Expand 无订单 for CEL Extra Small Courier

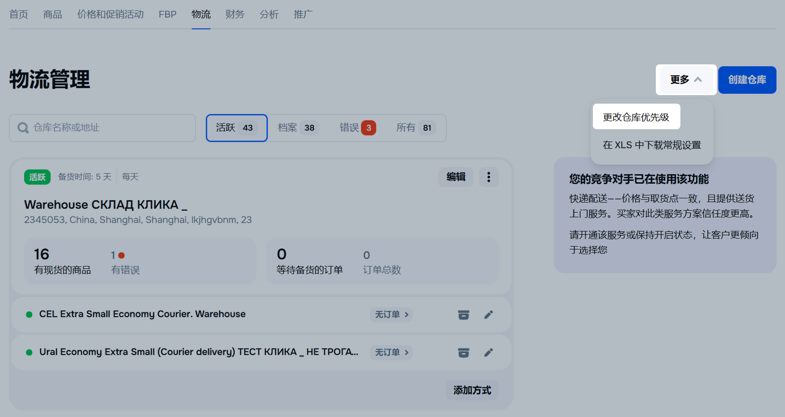(x=391, y=315)
